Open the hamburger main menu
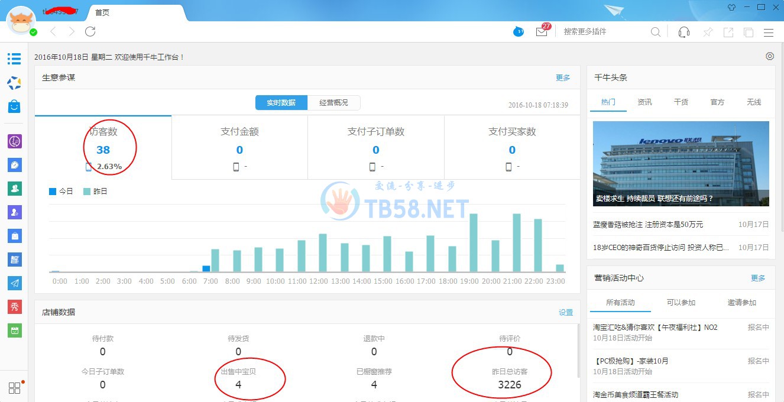 point(769,32)
